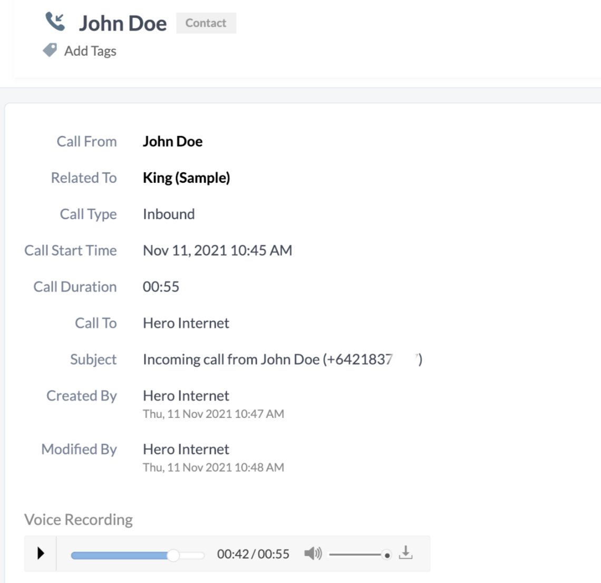The image size is (601, 583).
Task: Click the Add Tags link
Action: 90,51
